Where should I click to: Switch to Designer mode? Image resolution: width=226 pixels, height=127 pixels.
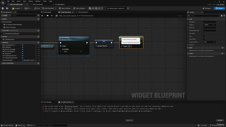207,8
